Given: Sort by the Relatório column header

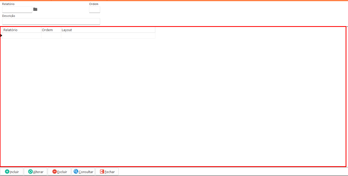Looking at the screenshot, I should 22,30.
